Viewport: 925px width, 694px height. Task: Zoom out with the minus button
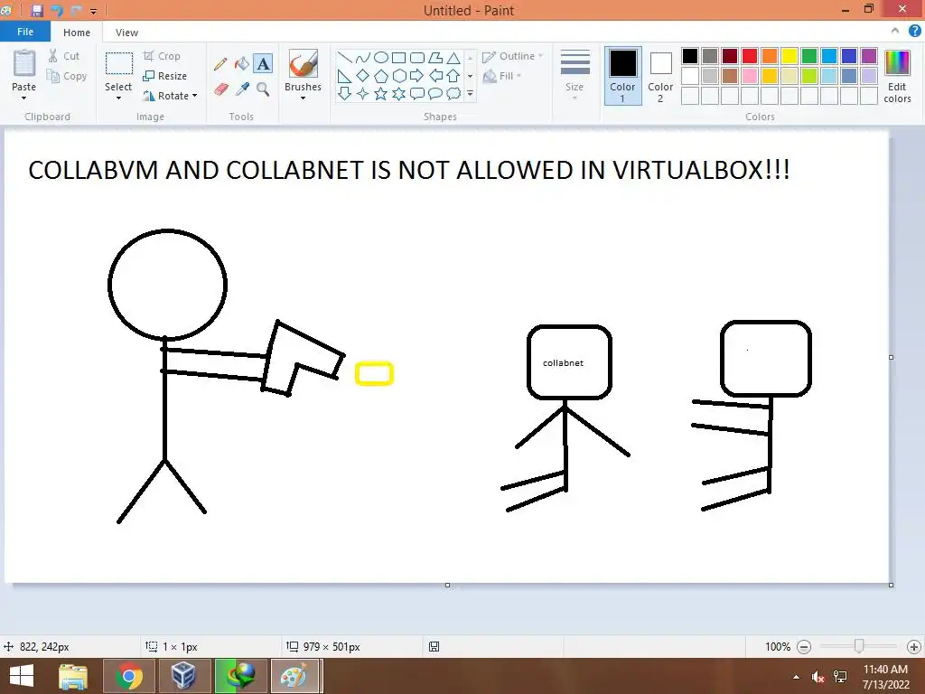coord(803,647)
